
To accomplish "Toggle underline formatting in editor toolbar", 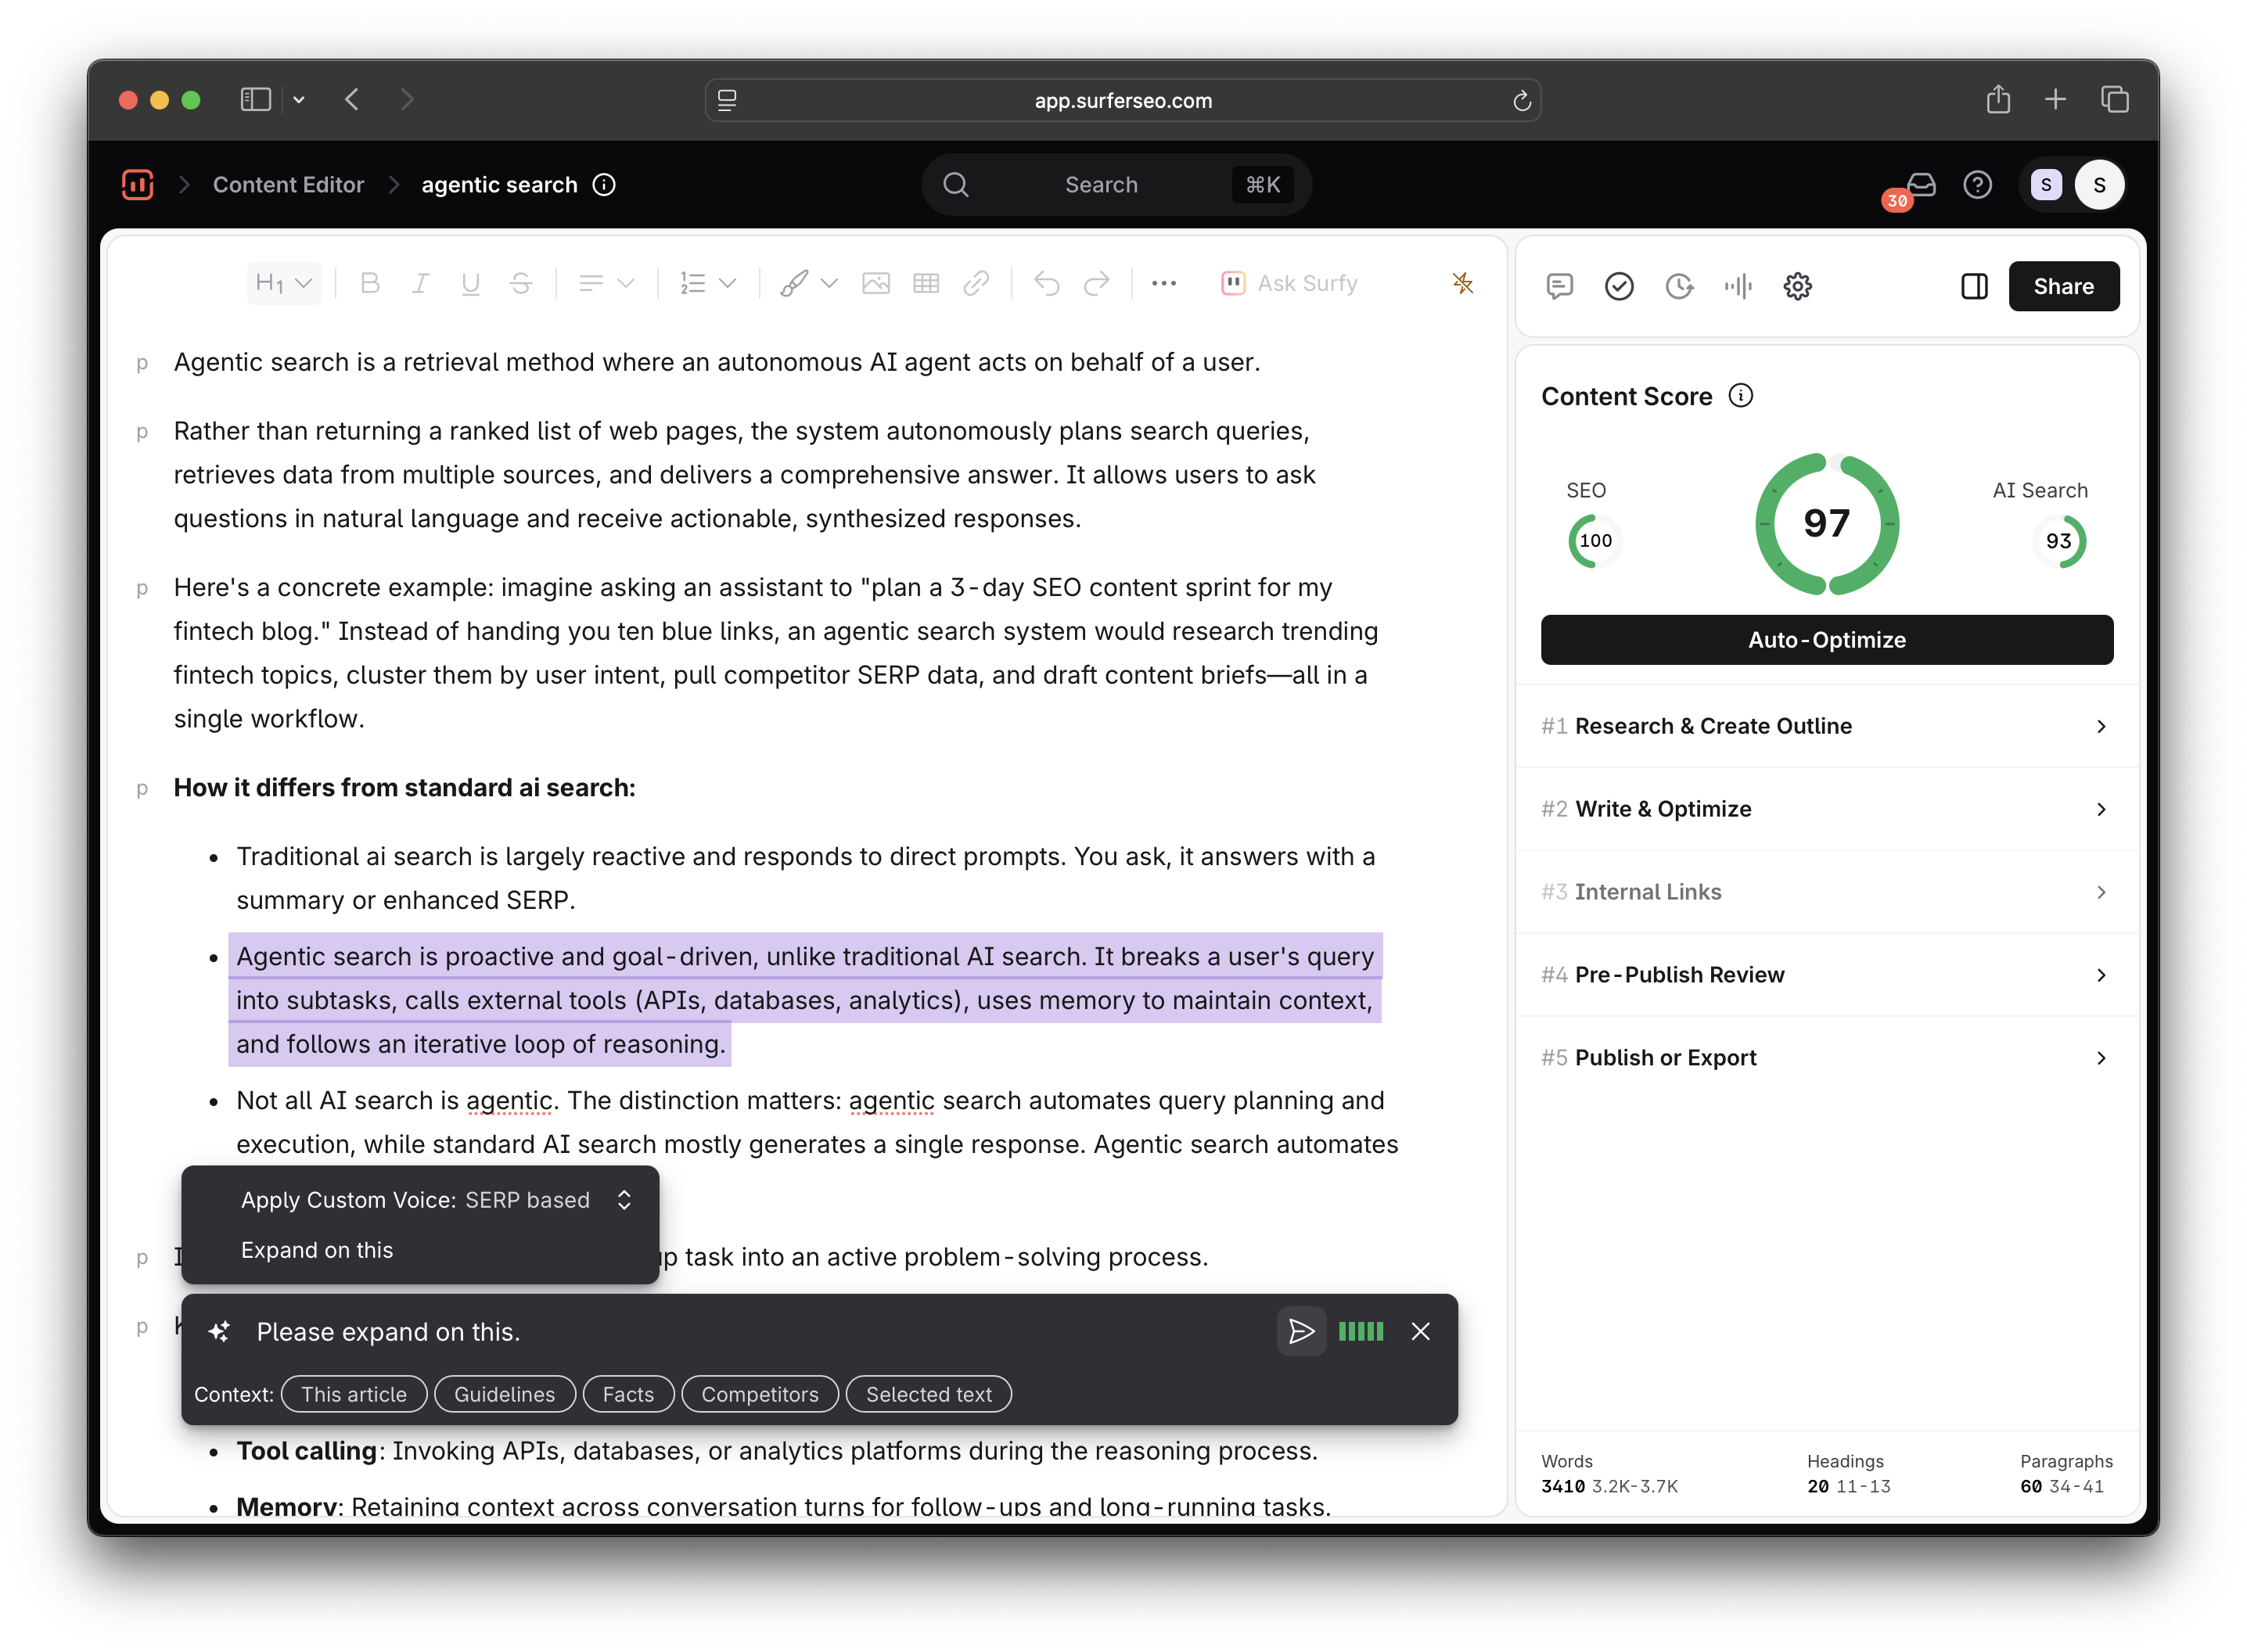I will point(471,283).
